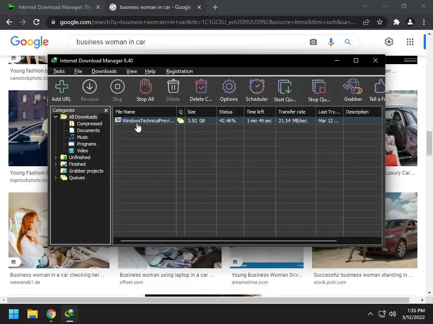The height and width of the screenshot is (324, 433).
Task: Click the Chrome reload button
Action: click(36, 22)
